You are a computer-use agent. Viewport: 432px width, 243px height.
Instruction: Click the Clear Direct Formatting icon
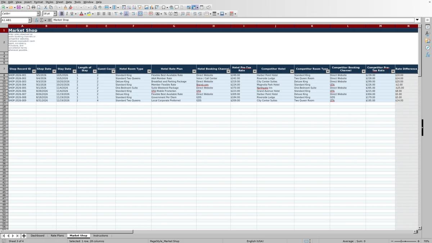(71, 7)
